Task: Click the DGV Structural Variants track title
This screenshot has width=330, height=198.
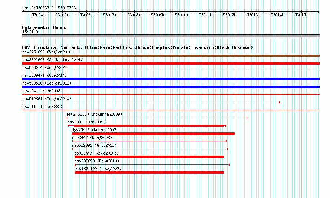Action: (x=138, y=47)
